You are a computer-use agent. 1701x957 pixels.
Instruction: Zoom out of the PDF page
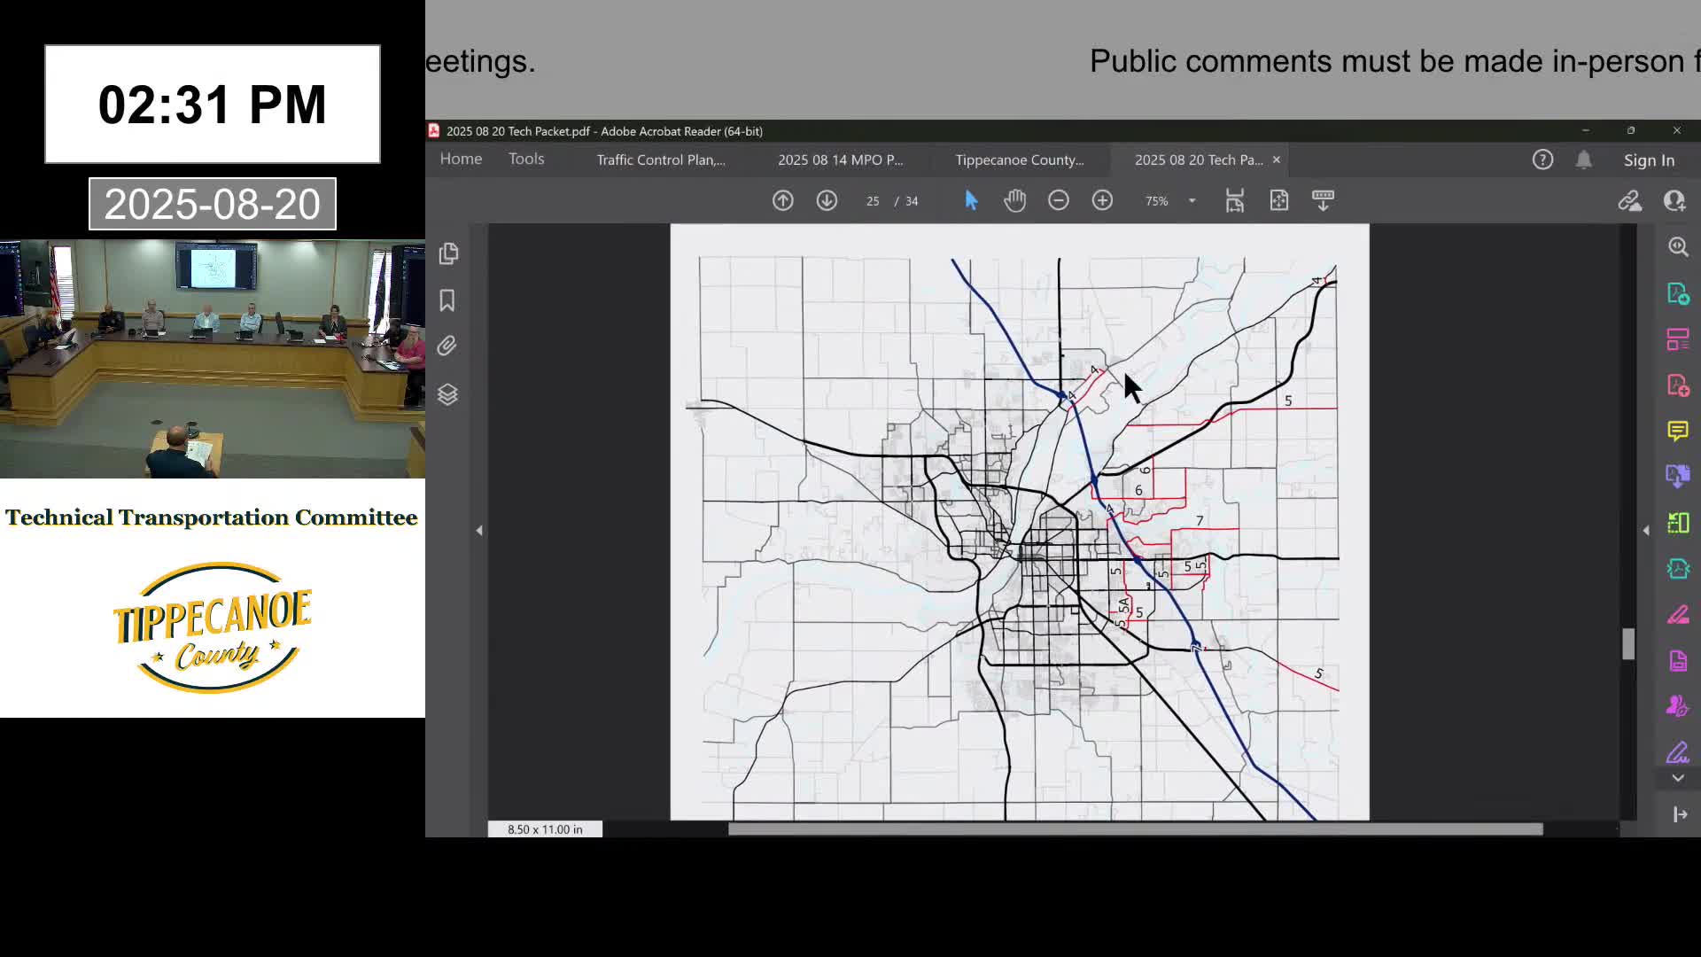[x=1059, y=200]
